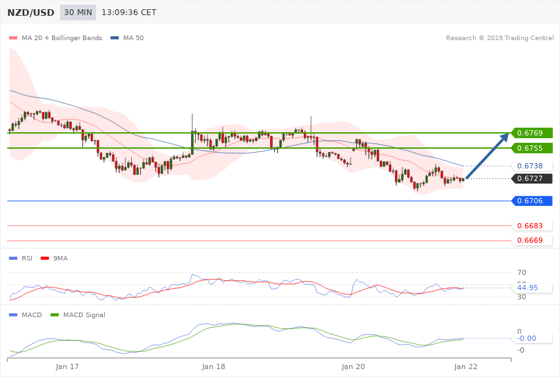Screen dimensions: 560x379
Task: Click the blue upward forecast arrow head
Action: (x=505, y=136)
